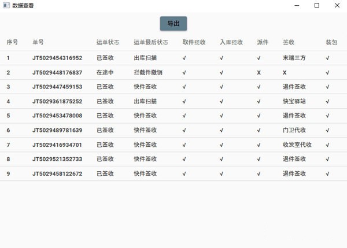Image resolution: width=347 pixels, height=248 pixels.
Task: Click 派件 checkmark in row JT5029416934701
Action: coord(259,145)
